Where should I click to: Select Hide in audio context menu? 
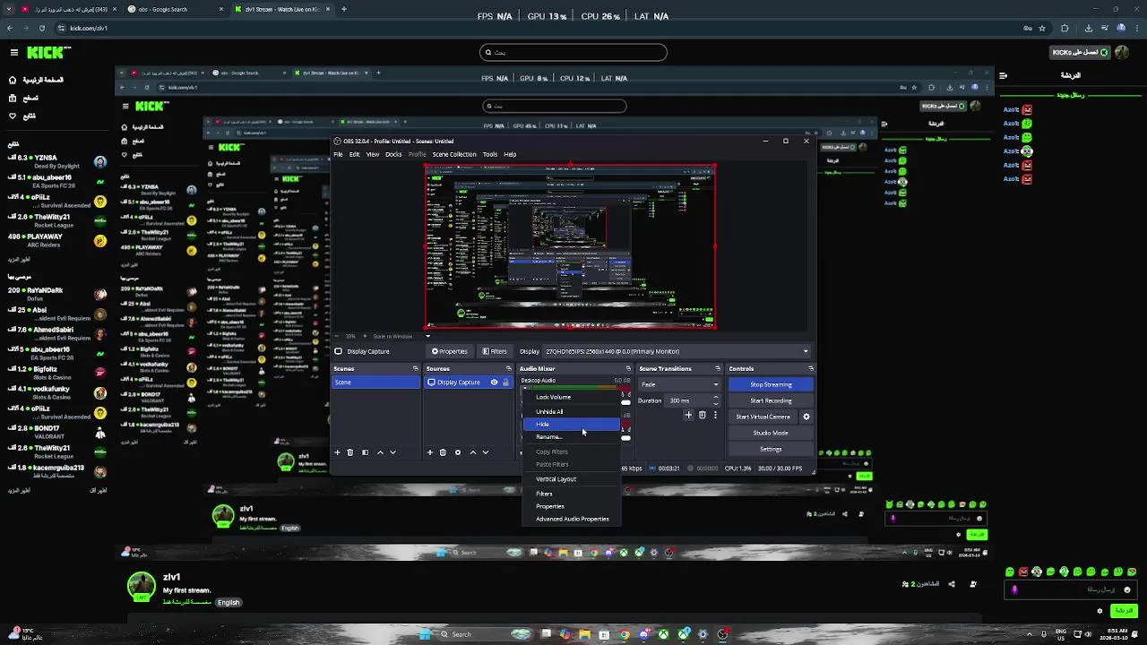coord(571,425)
